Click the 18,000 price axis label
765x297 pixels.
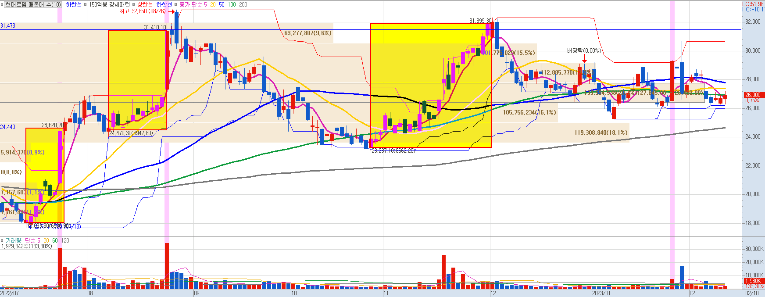click(753, 223)
